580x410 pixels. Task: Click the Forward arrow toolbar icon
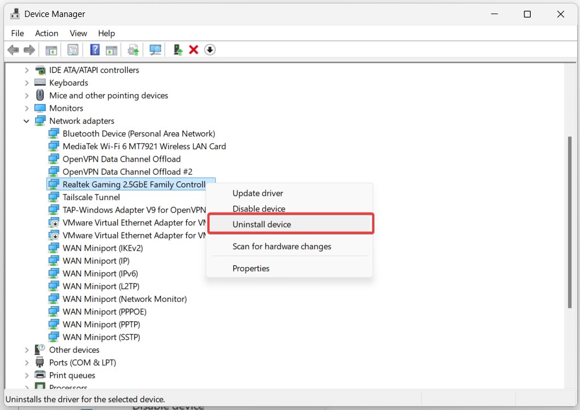[29, 50]
